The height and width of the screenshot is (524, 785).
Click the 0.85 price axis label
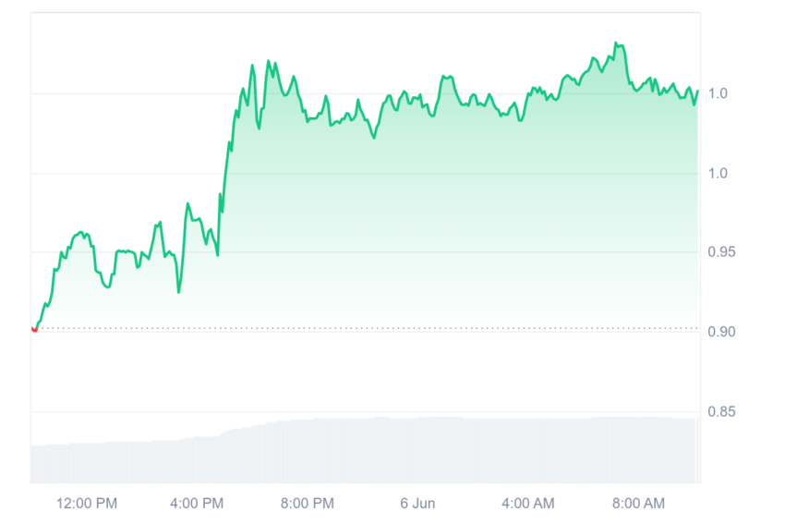(721, 412)
